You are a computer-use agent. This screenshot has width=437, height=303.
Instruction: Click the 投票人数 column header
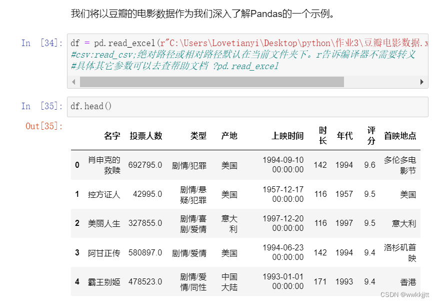[146, 136]
